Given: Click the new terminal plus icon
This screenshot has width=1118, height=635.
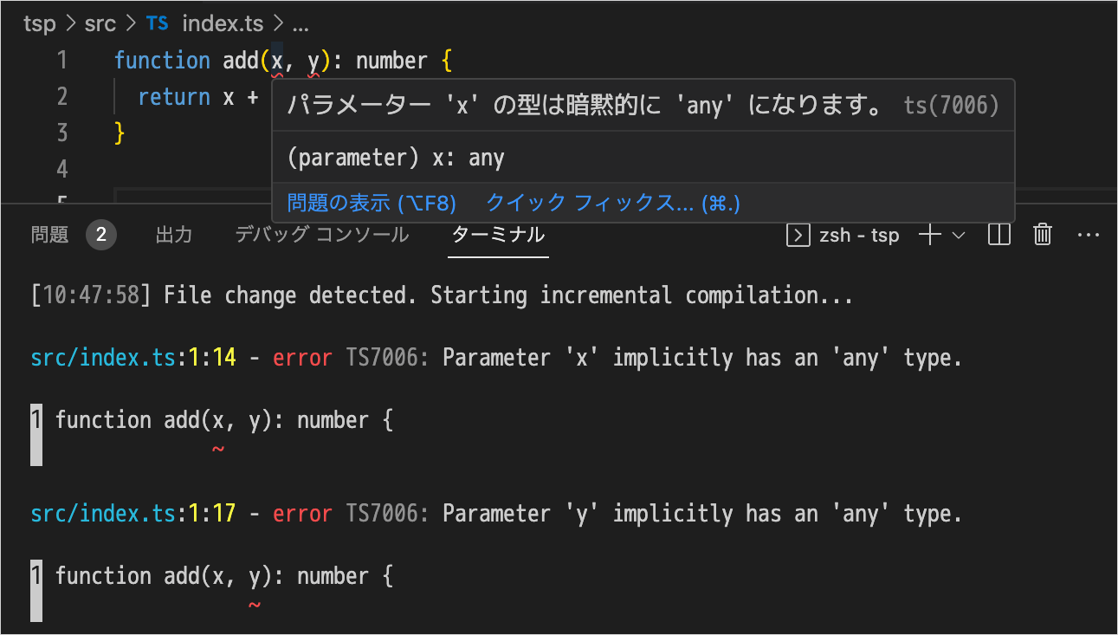Looking at the screenshot, I should pyautogui.click(x=929, y=235).
